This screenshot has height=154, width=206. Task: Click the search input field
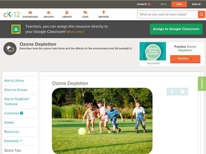point(168,14)
